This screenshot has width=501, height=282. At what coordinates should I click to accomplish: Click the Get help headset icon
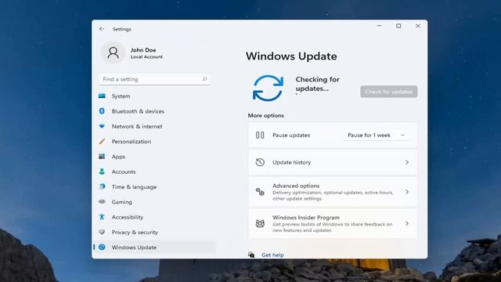click(251, 255)
